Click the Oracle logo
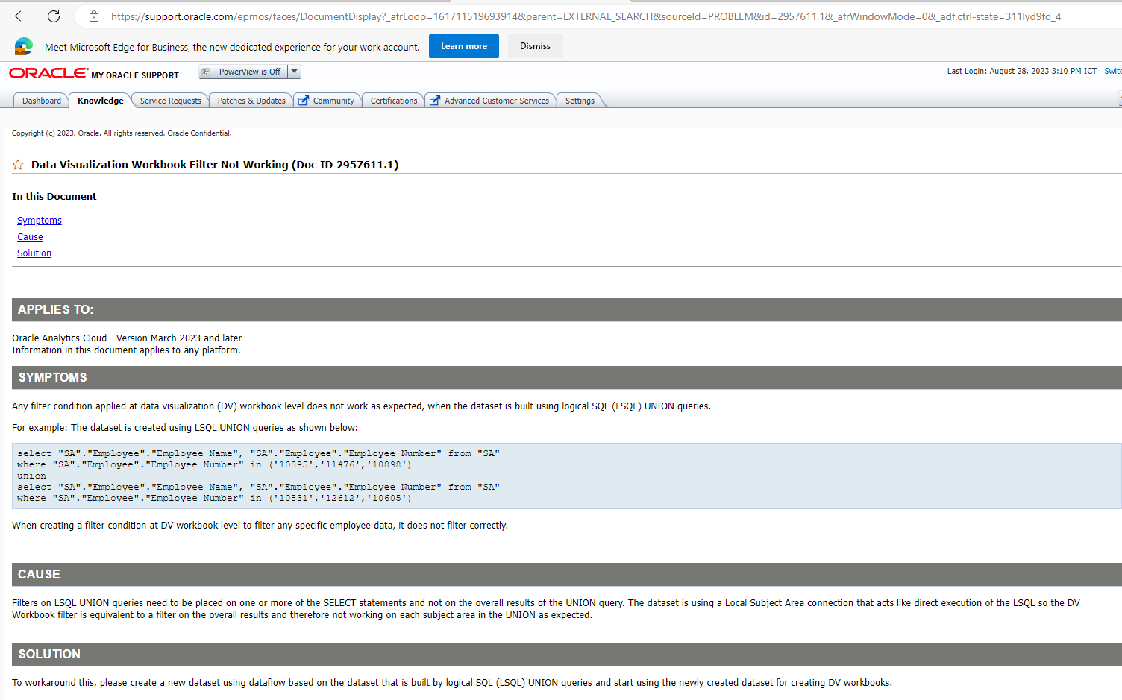The image size is (1122, 700). click(48, 73)
